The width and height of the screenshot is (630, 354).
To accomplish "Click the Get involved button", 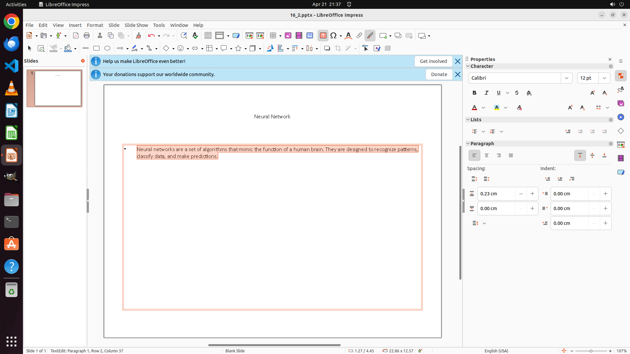I will [433, 61].
